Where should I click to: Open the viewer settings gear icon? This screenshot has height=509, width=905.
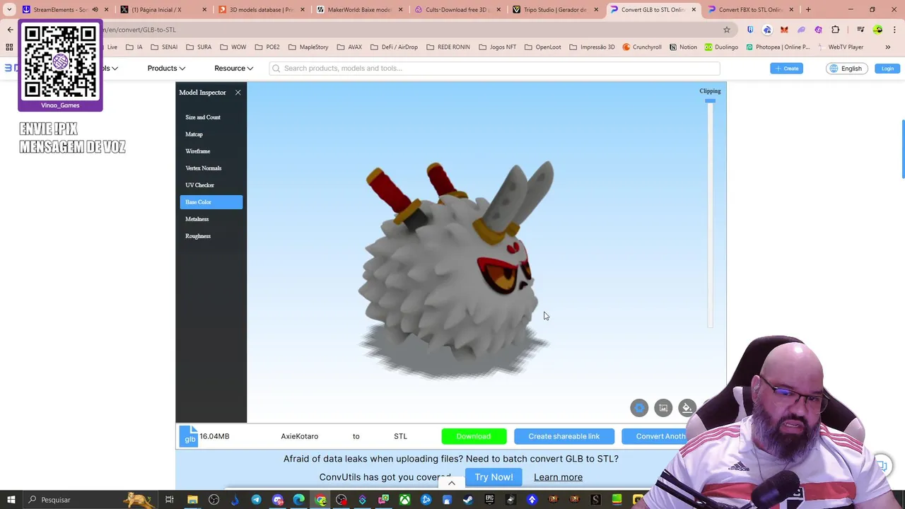point(639,408)
